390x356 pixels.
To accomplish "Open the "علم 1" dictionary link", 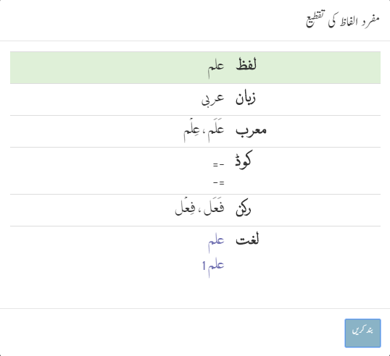I will coord(213,268).
